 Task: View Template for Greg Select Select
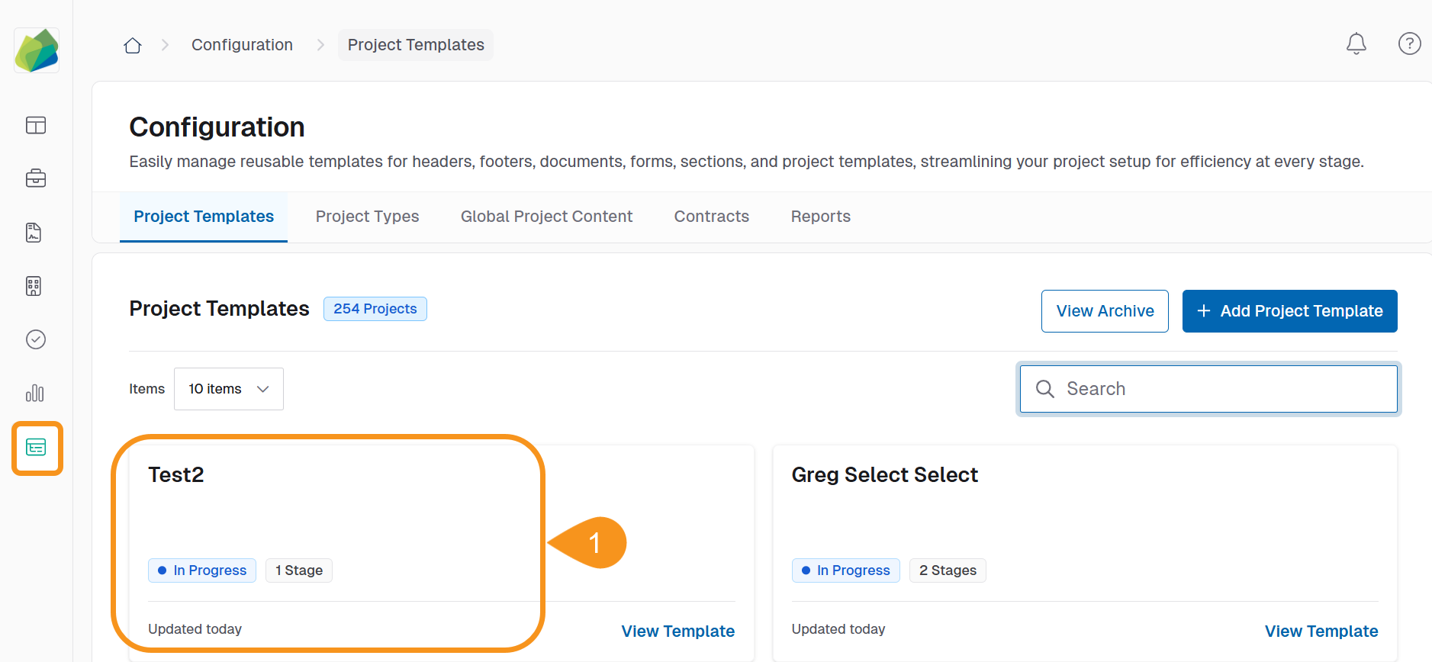[1321, 631]
